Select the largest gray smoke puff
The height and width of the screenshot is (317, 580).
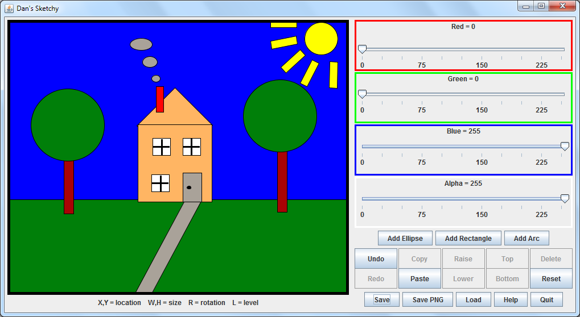pos(141,44)
